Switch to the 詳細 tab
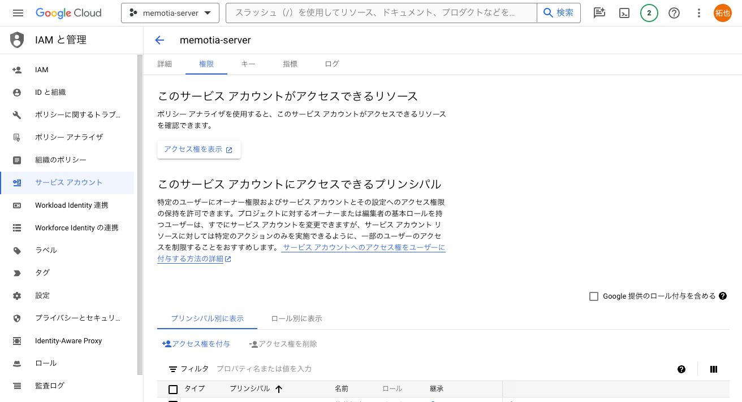This screenshot has width=742, height=402. point(165,64)
